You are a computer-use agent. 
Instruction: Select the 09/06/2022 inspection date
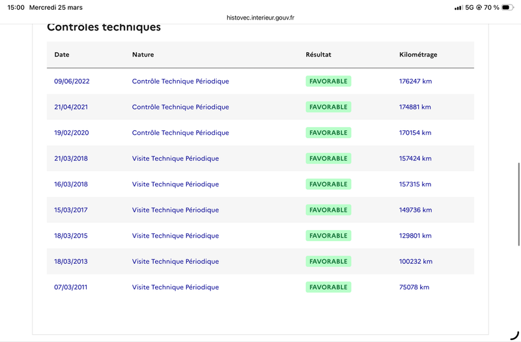coord(72,81)
